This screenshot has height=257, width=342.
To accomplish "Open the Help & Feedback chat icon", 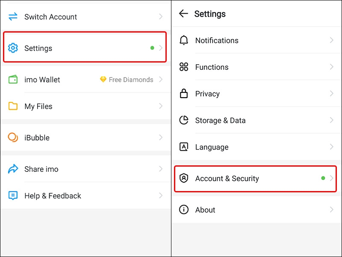I will 13,196.
